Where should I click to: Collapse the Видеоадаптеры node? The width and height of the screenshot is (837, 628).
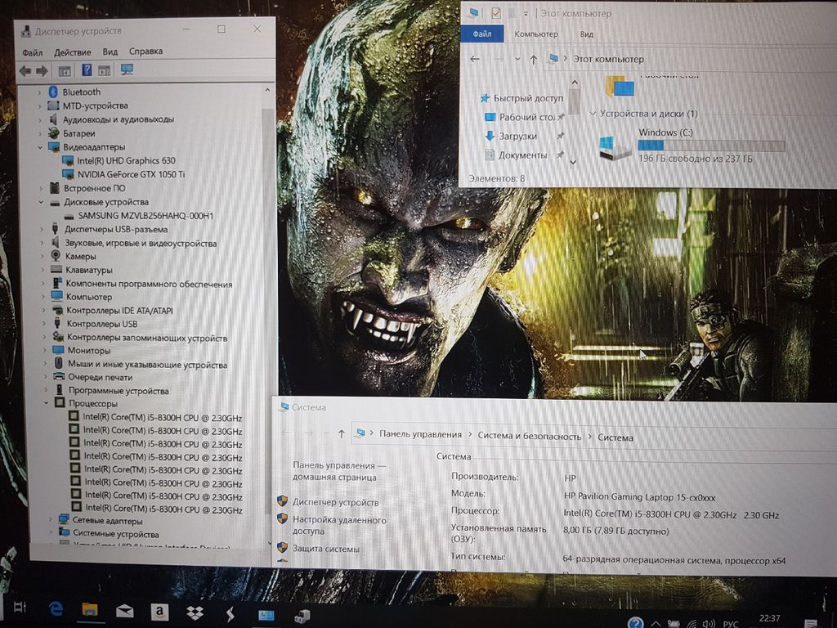coord(40,147)
